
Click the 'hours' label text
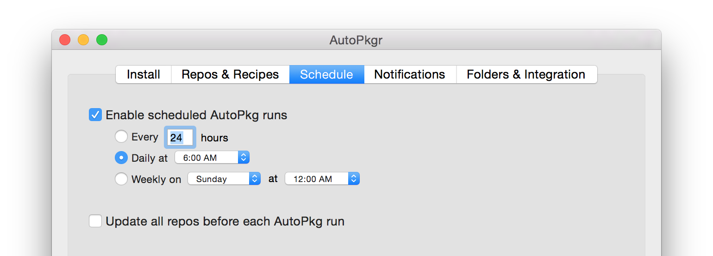click(x=214, y=138)
